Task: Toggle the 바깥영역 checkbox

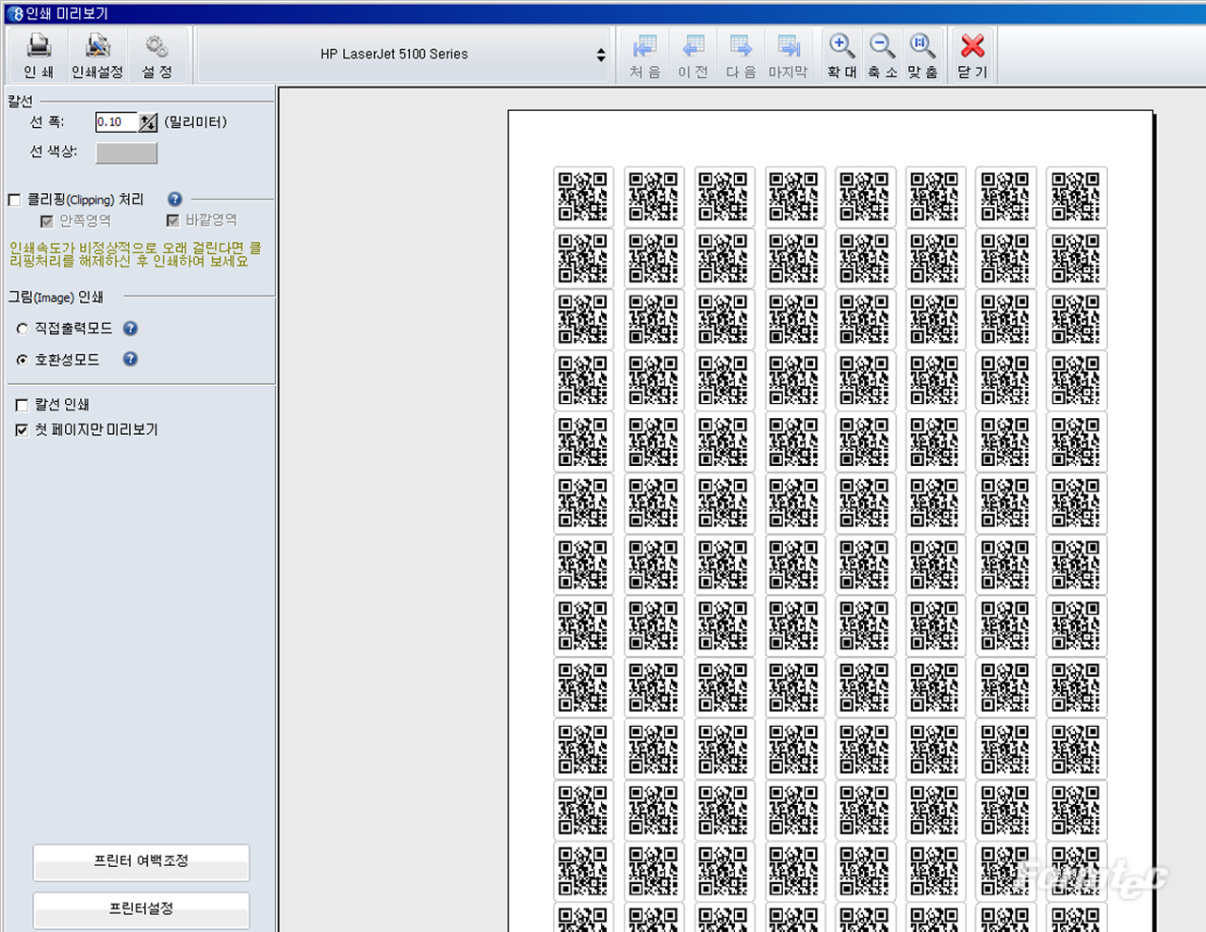Action: click(172, 221)
